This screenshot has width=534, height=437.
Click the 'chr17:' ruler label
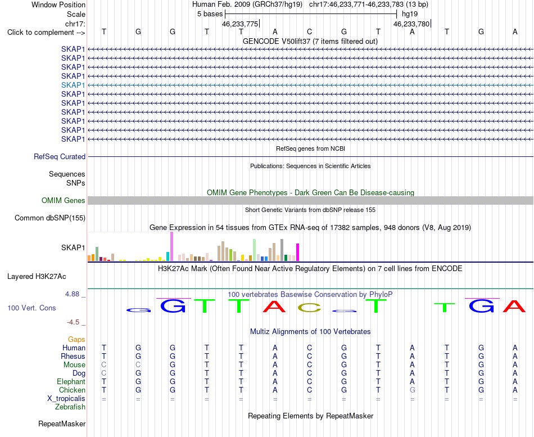(75, 24)
